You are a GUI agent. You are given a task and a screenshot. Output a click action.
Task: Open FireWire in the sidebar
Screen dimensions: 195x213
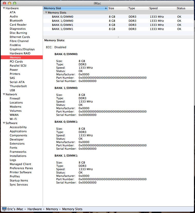15,45
